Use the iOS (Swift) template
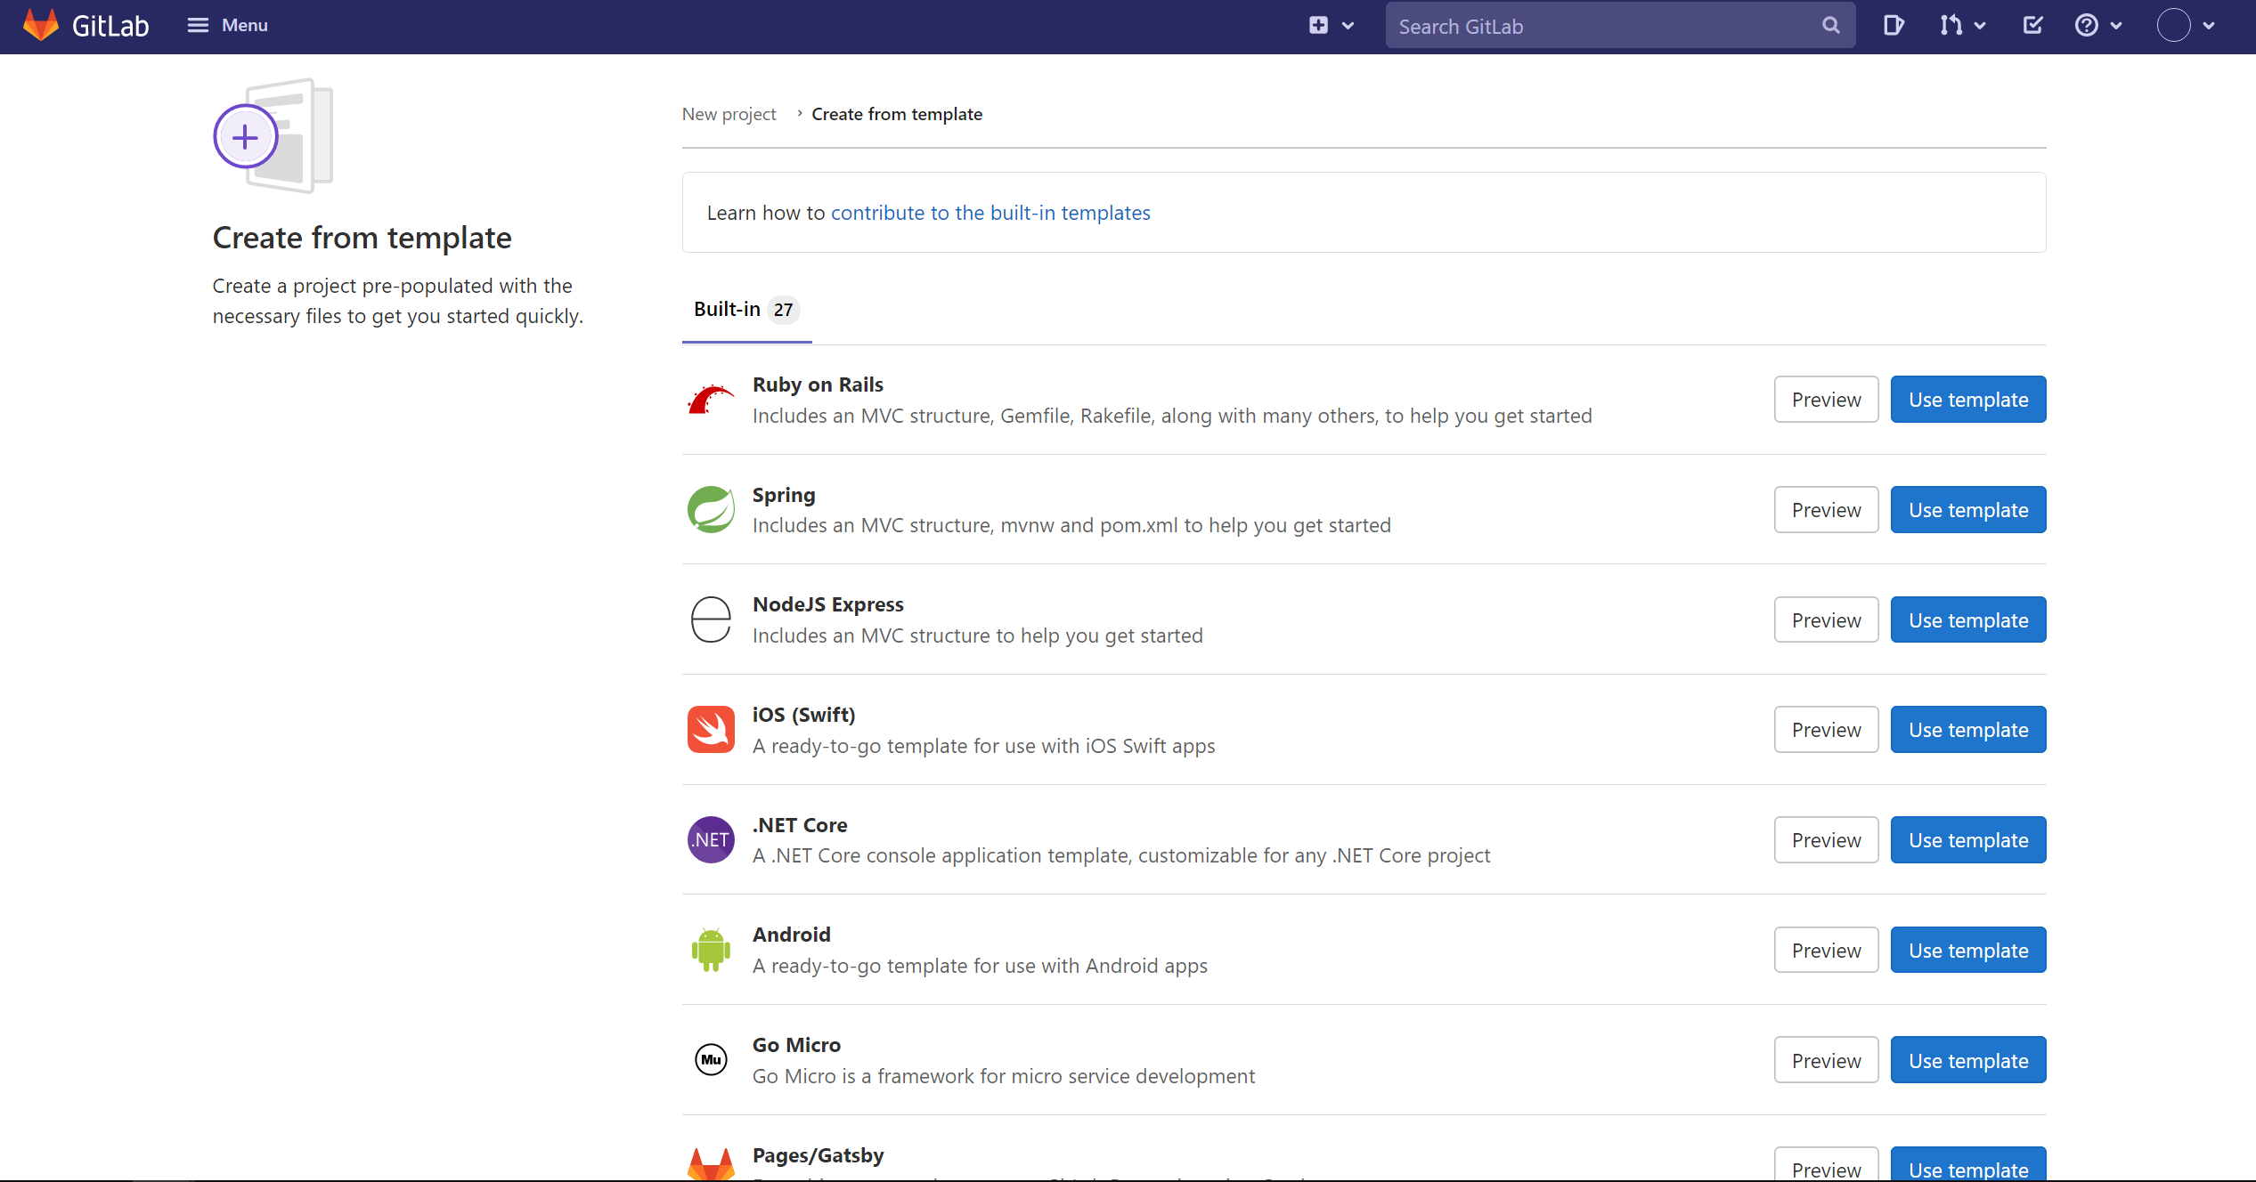 click(x=1967, y=730)
